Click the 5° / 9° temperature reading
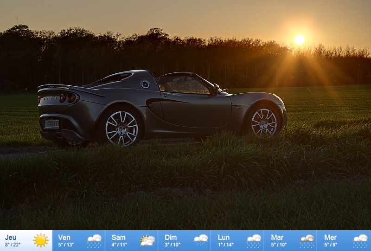 (331, 245)
